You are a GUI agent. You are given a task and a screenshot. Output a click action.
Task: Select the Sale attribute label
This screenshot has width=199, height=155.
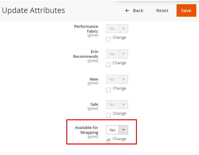94,104
